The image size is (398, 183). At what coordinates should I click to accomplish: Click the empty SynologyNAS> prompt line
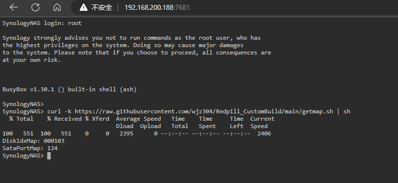23,104
